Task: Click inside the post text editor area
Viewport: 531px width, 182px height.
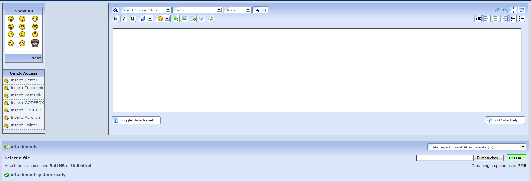Action: [x=317, y=70]
